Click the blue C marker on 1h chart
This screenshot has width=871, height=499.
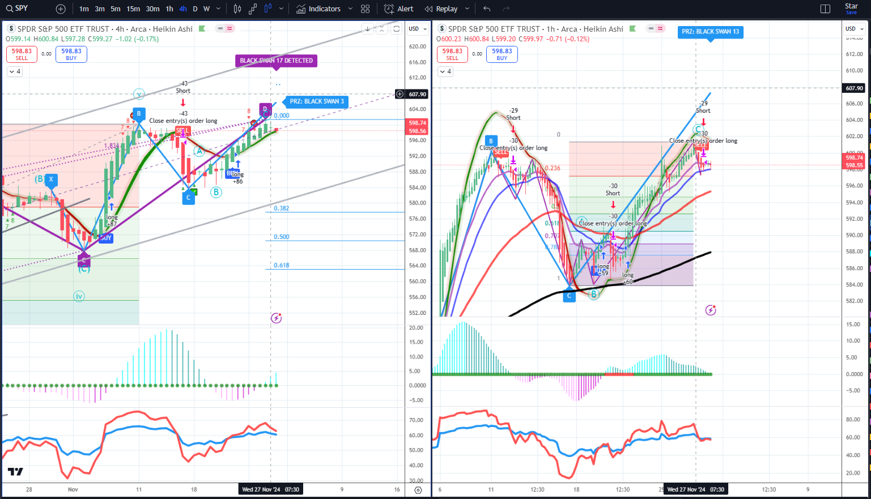point(570,295)
